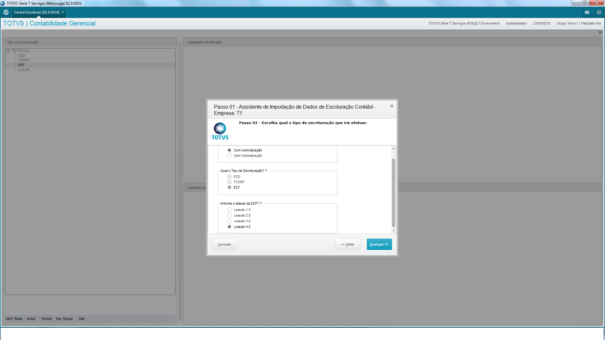Screen dimensions: 605x340
Task: Click Imp. Razao menu item
Action: (64, 319)
